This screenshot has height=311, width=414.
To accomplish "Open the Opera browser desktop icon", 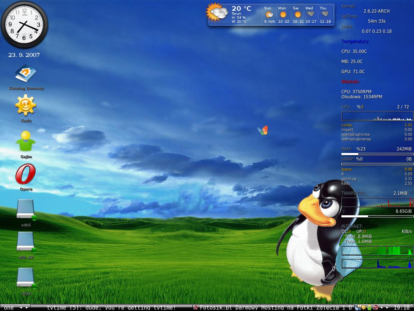I will point(26,174).
